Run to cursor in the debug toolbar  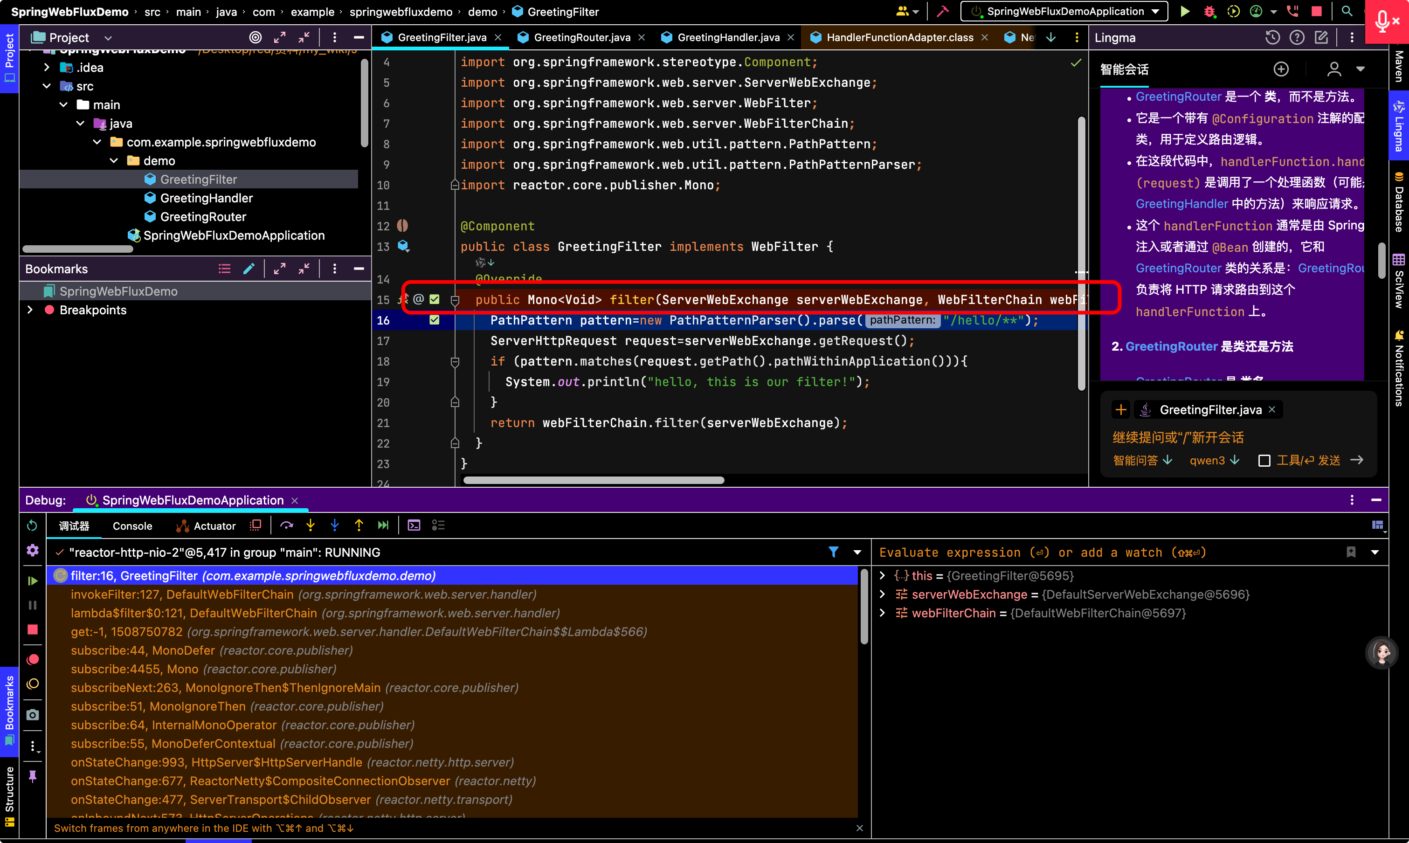pos(383,525)
